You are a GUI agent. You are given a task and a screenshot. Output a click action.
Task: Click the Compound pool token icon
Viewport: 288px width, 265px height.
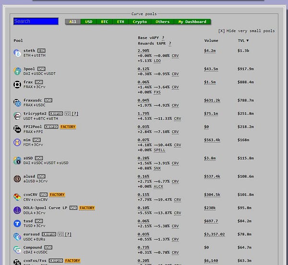[x=17, y=250]
